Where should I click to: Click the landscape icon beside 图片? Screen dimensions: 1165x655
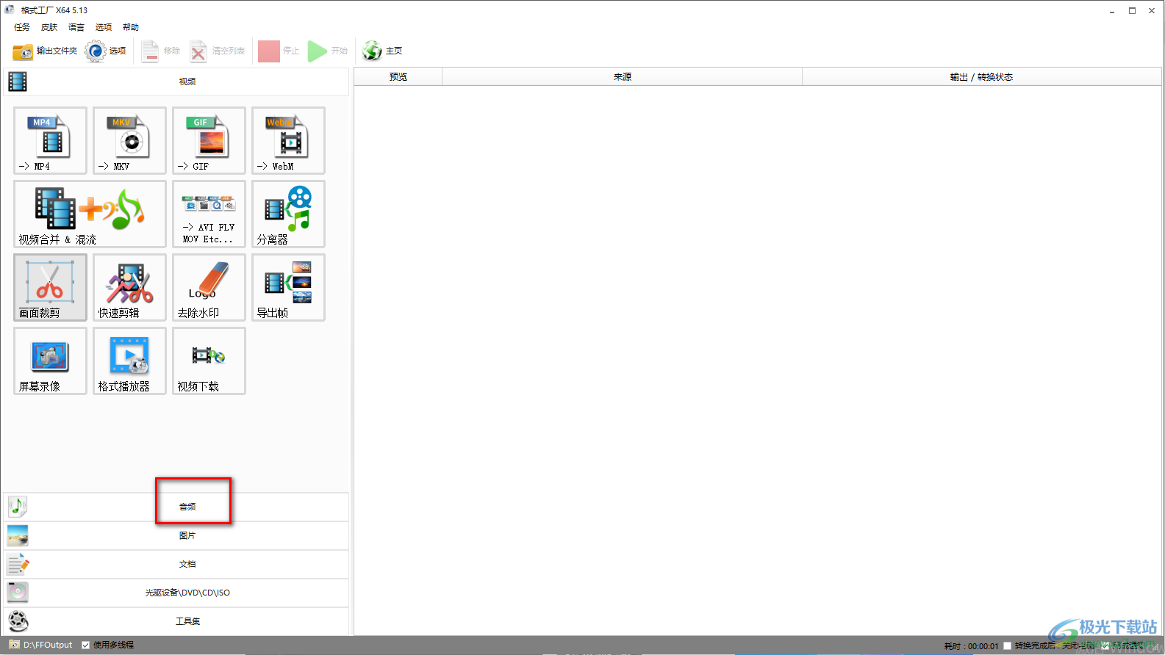click(18, 535)
